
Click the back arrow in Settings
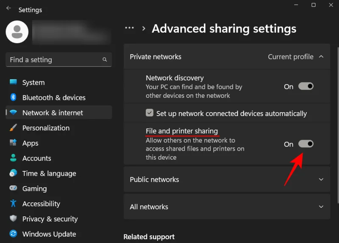click(8, 8)
